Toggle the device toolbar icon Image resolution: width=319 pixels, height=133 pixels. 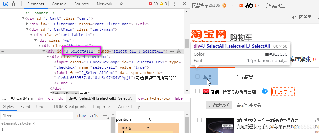pos(15,4)
